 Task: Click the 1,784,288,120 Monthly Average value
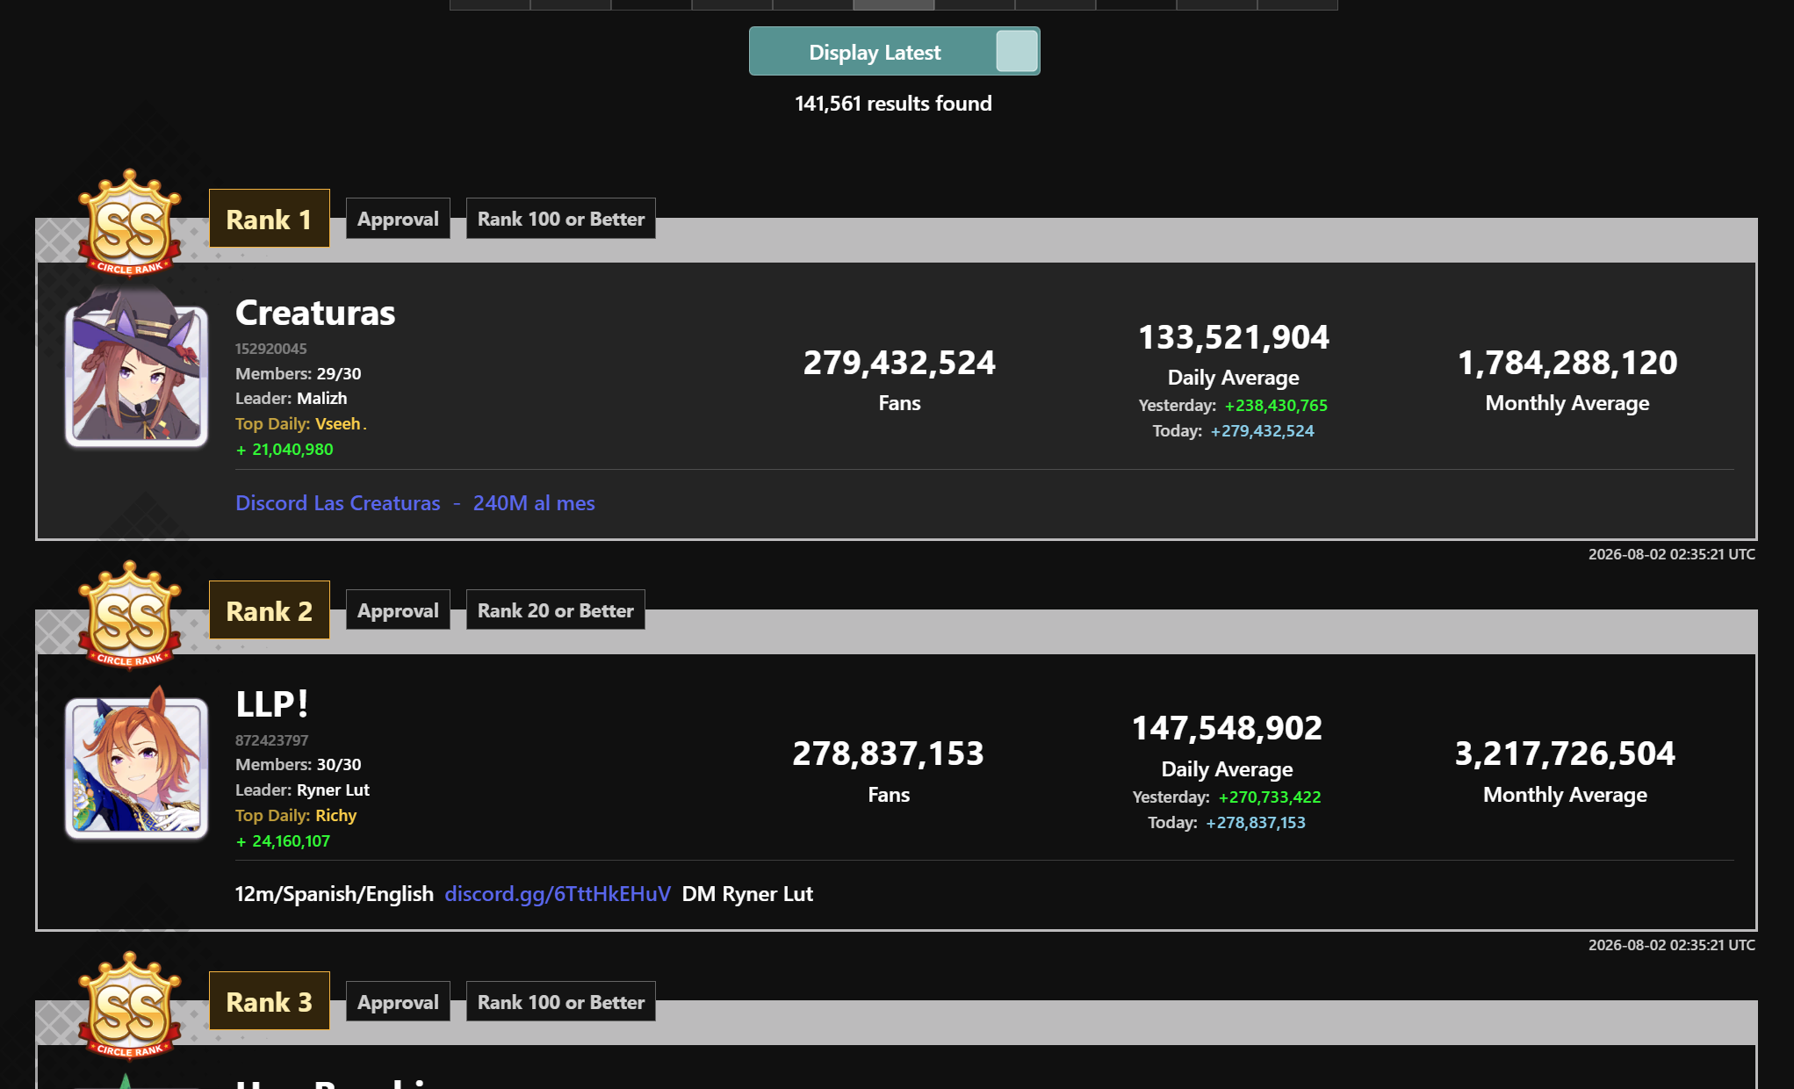coord(1567,363)
